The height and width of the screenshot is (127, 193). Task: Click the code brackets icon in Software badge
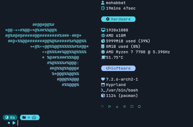click(x=108, y=68)
